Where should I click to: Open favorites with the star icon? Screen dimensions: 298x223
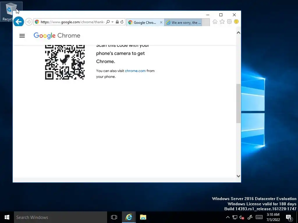click(222, 22)
